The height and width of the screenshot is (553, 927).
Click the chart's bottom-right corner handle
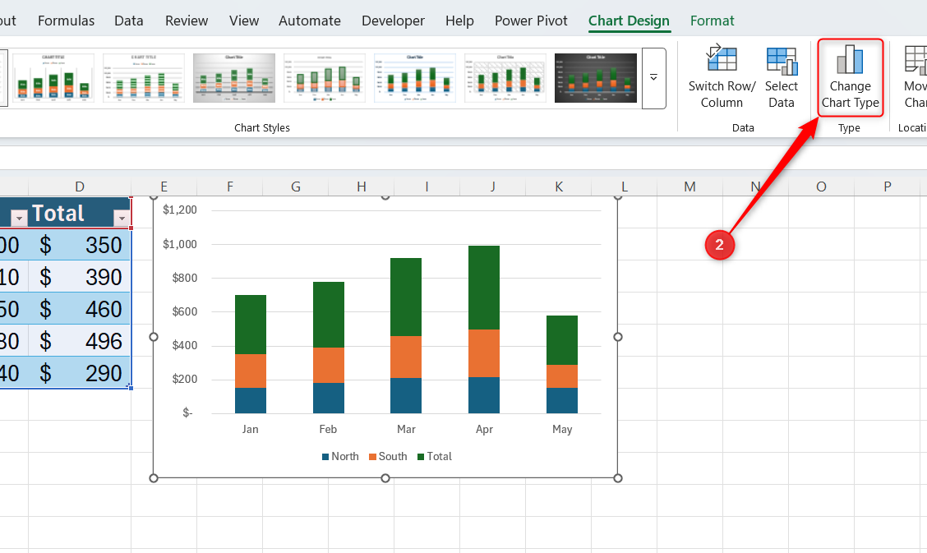618,478
